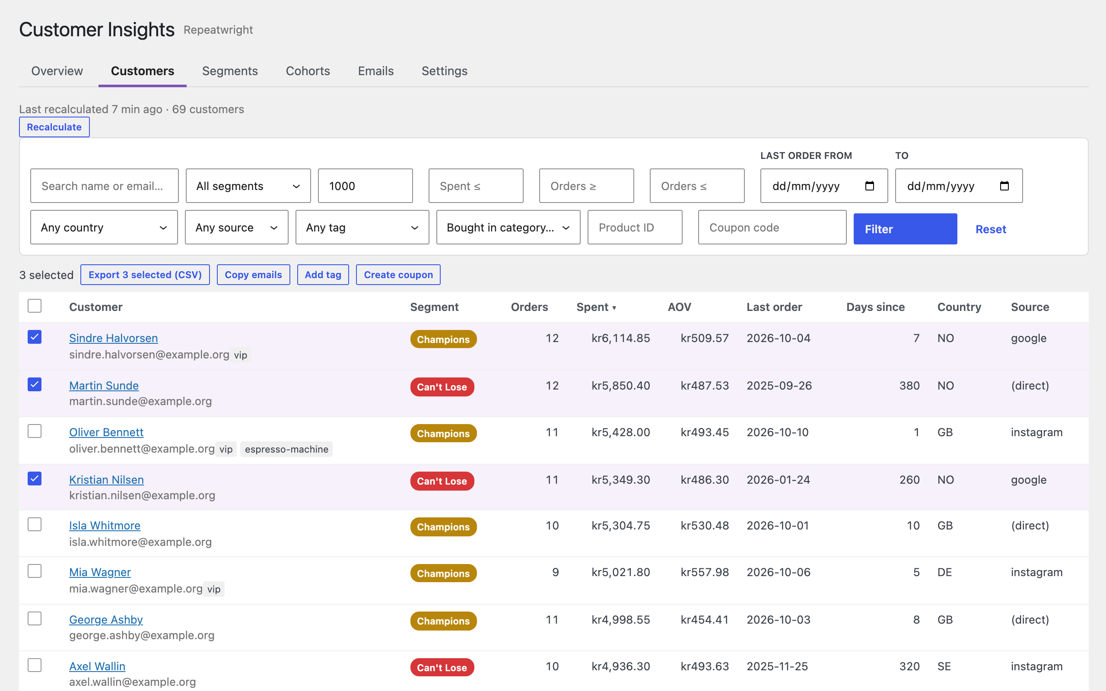Click the Product ID input field
The image size is (1106, 691).
pyautogui.click(x=635, y=227)
